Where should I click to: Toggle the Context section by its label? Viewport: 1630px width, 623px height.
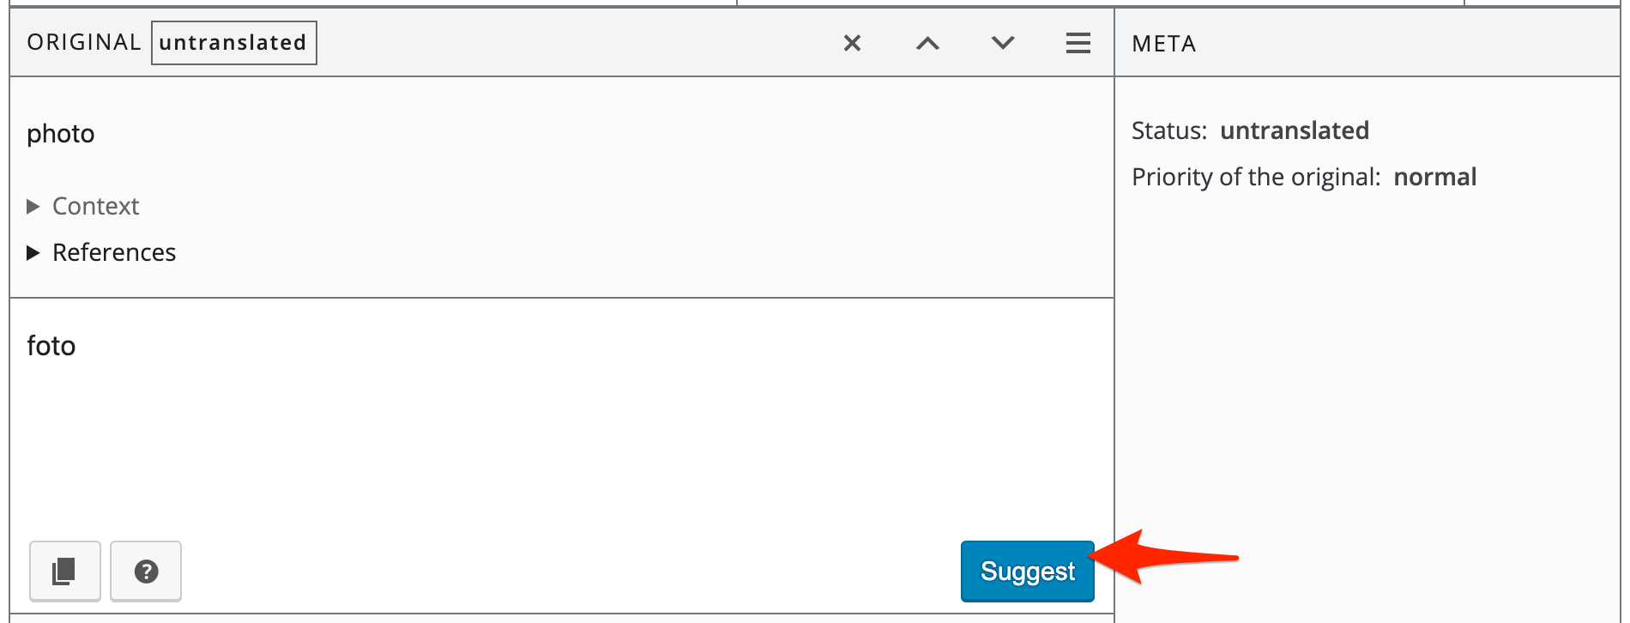pyautogui.click(x=95, y=206)
